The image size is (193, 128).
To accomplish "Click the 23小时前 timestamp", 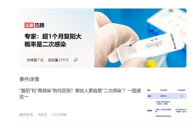I will [x=59, y=114].
